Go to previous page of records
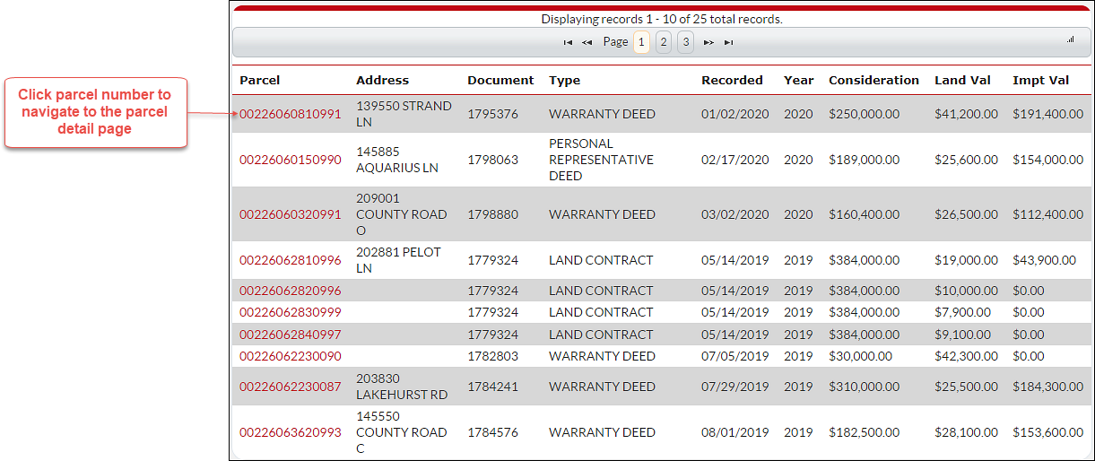The image size is (1095, 461). click(x=587, y=42)
